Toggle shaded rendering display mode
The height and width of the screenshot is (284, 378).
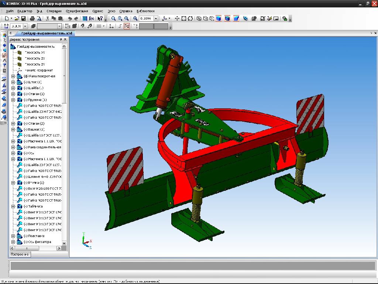(219, 18)
